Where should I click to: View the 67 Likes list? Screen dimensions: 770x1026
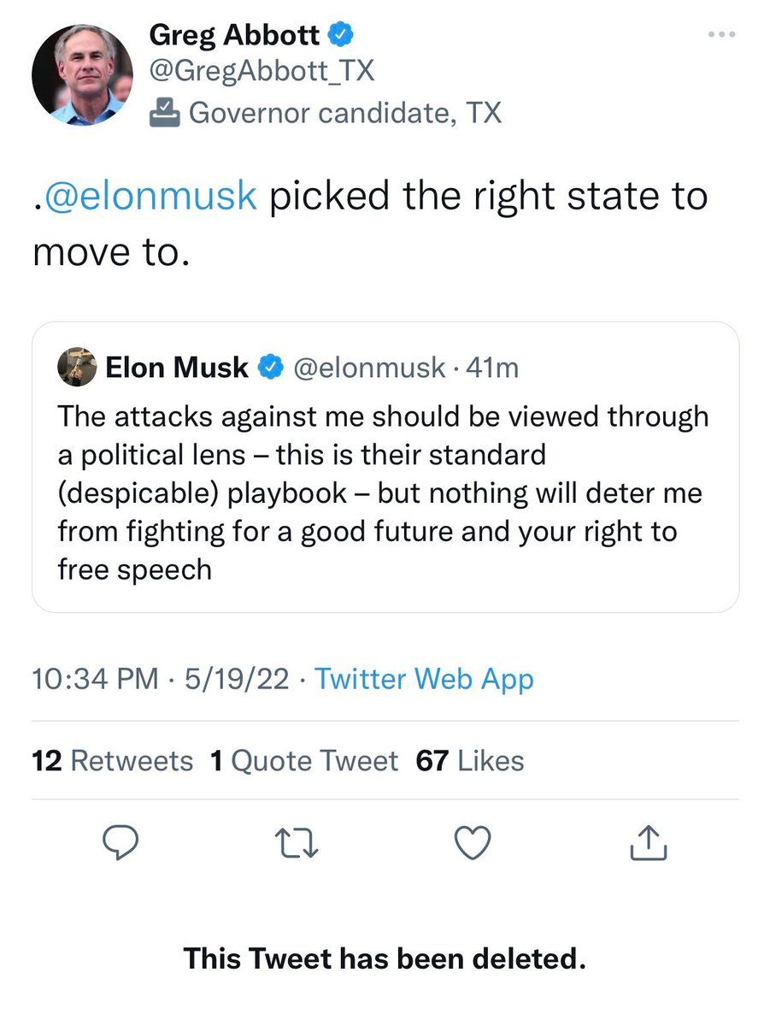click(x=469, y=760)
